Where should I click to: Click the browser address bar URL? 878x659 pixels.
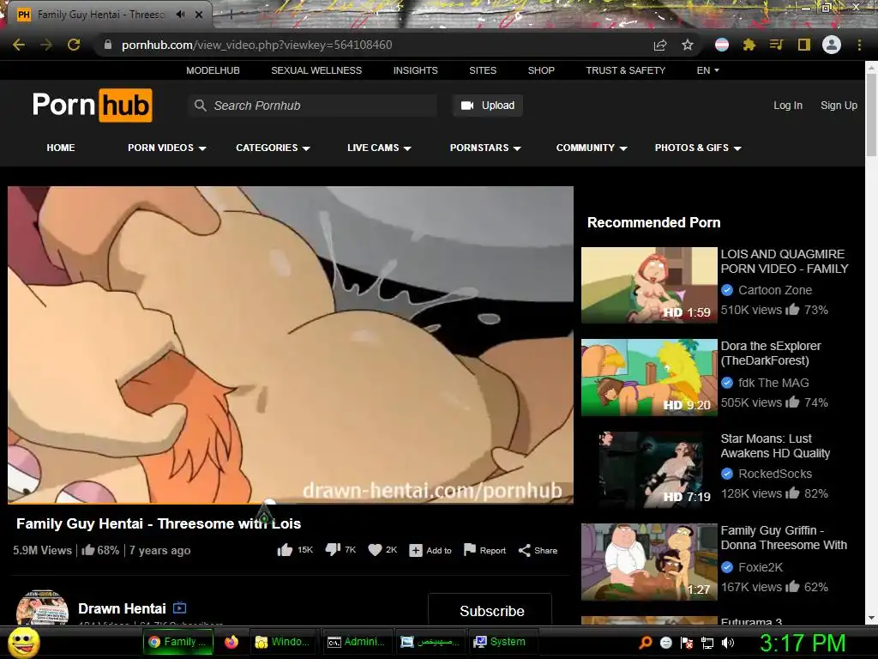coord(256,45)
